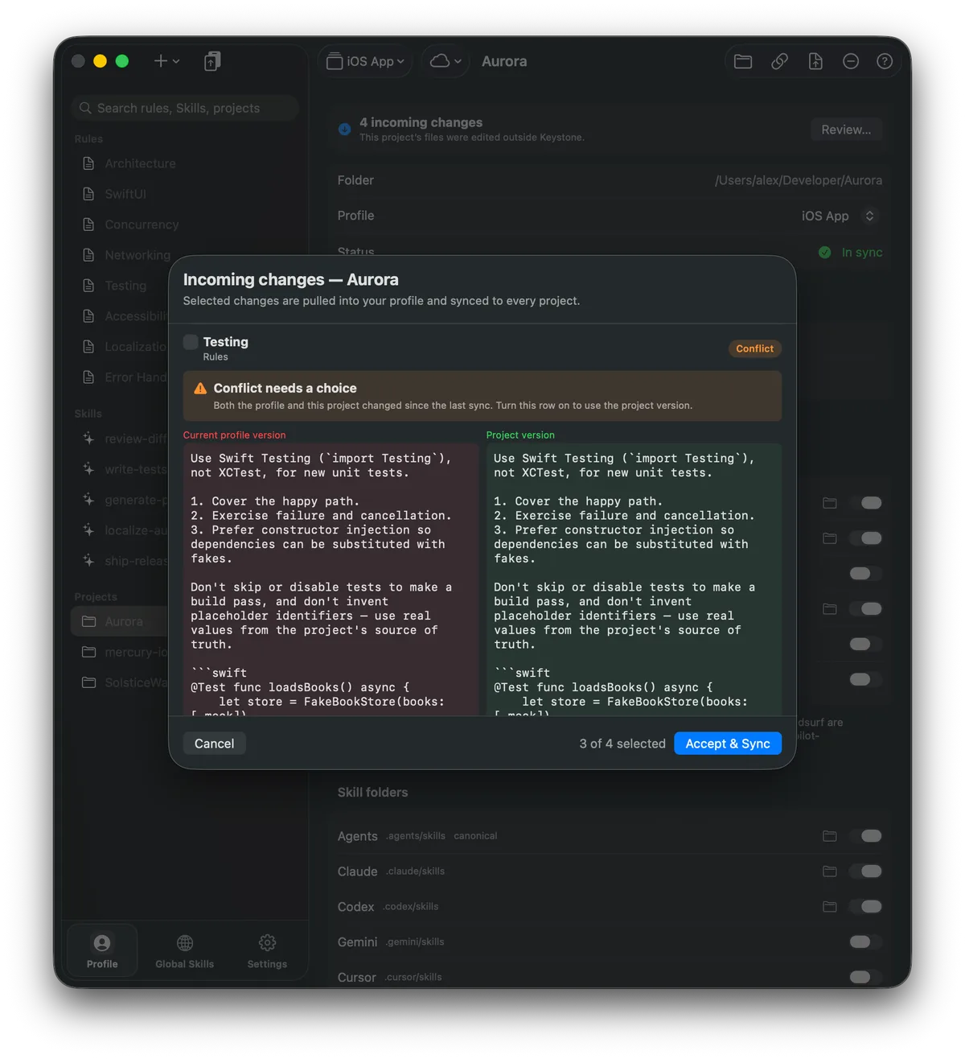The image size is (965, 1059).
Task: Click the minus circle remove icon
Action: [x=851, y=61]
